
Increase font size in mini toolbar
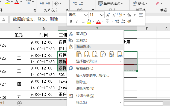(x=108, y=15)
